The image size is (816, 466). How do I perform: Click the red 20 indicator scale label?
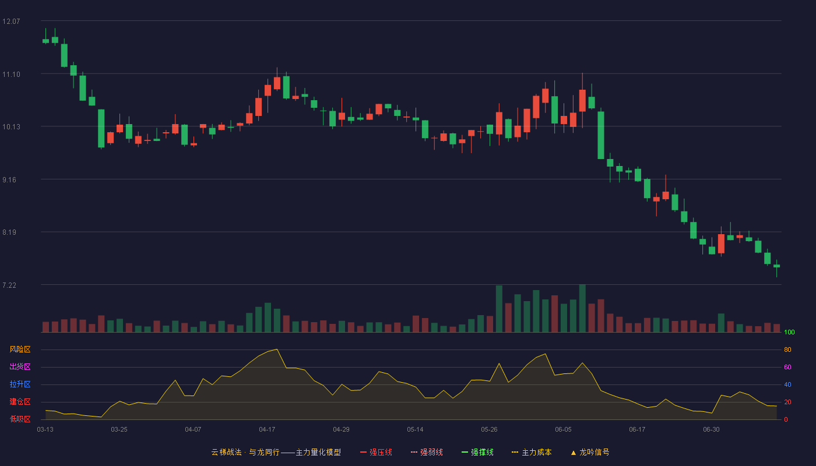pos(787,402)
